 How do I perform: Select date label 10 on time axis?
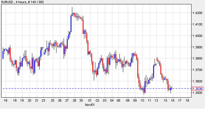click(142, 100)
